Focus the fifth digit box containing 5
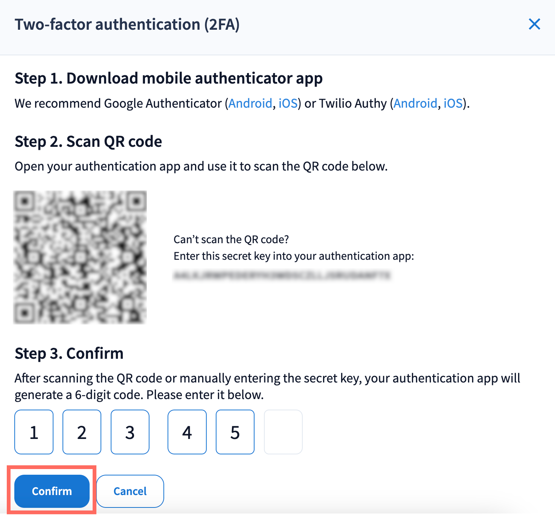 click(235, 432)
